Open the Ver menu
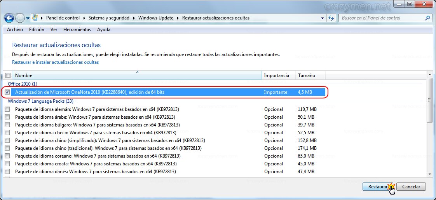Image resolution: width=436 pixels, height=200 pixels. [x=54, y=30]
